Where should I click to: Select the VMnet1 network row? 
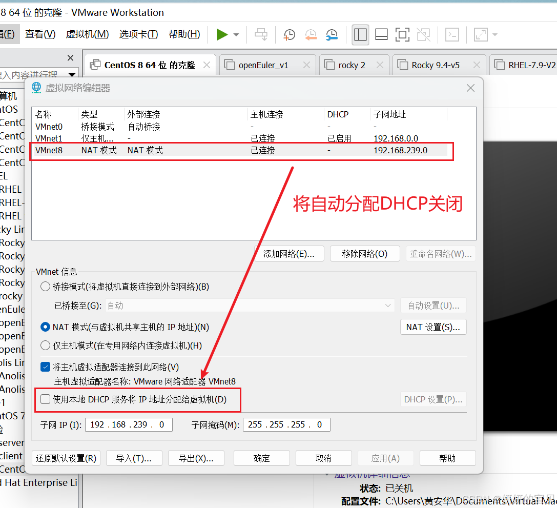tap(240, 138)
